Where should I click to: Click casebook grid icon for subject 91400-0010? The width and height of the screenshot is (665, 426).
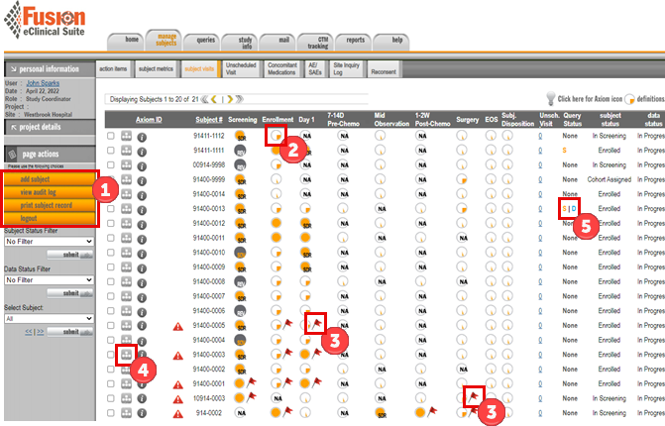pyautogui.click(x=126, y=253)
